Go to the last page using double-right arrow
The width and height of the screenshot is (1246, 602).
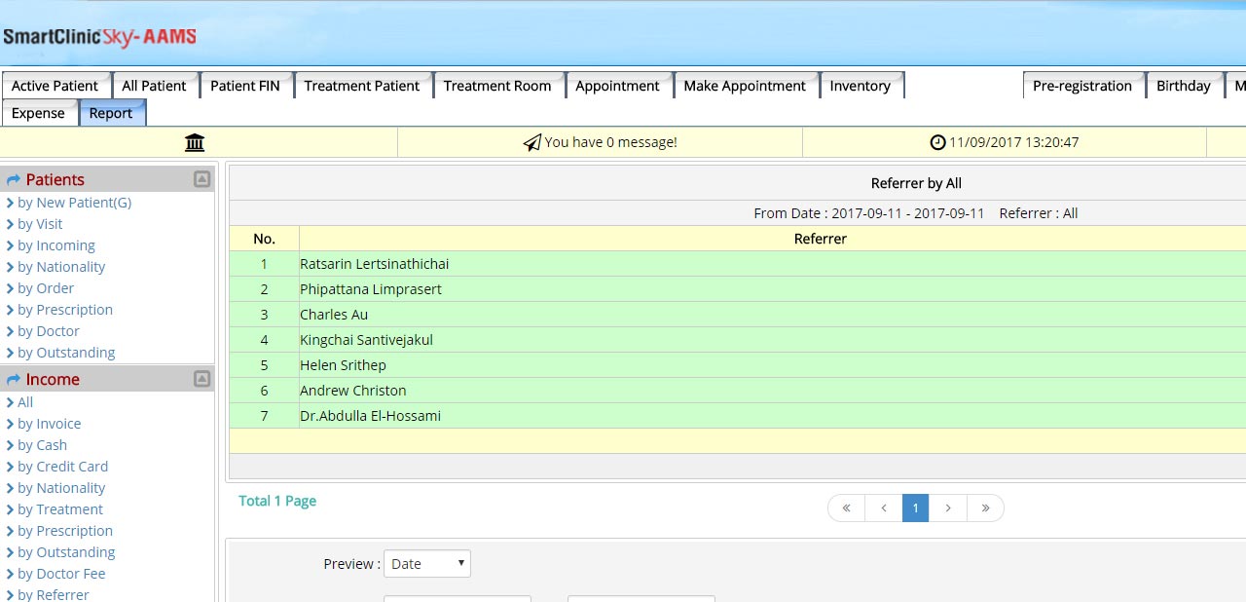pyautogui.click(x=985, y=508)
